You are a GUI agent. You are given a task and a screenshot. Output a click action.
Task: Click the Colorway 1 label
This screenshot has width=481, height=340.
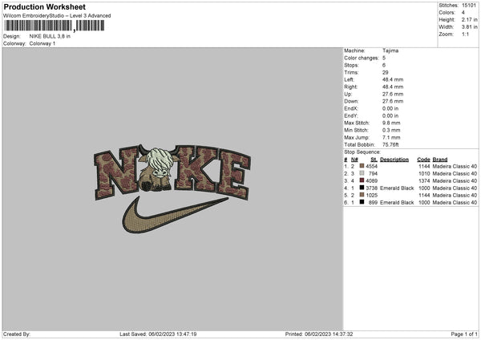pos(42,43)
